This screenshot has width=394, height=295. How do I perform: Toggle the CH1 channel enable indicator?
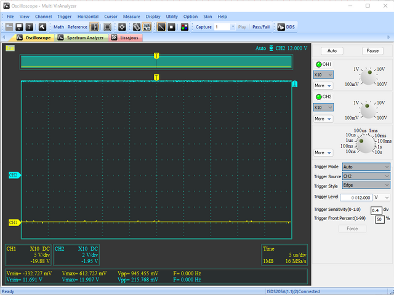(318, 65)
